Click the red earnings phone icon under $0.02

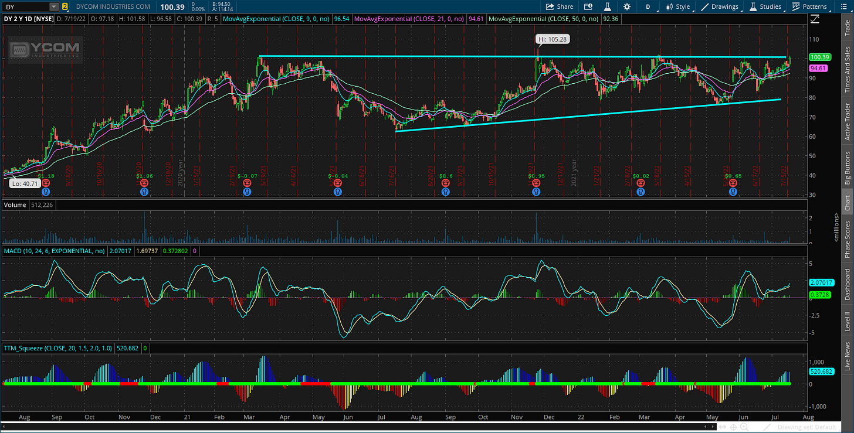click(641, 183)
